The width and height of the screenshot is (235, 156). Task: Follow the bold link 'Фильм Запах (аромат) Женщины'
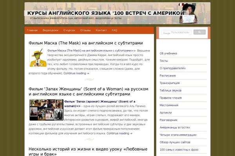(x=99, y=104)
